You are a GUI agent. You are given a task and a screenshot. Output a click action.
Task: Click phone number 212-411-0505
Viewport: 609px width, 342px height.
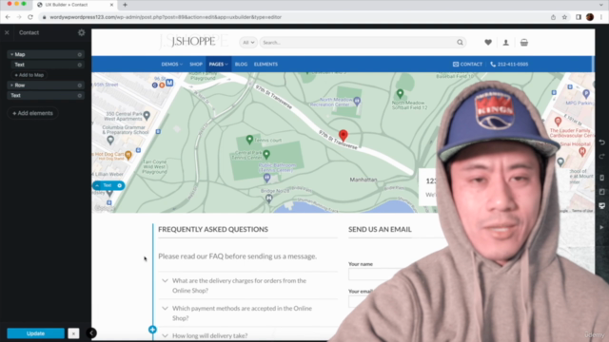509,65
